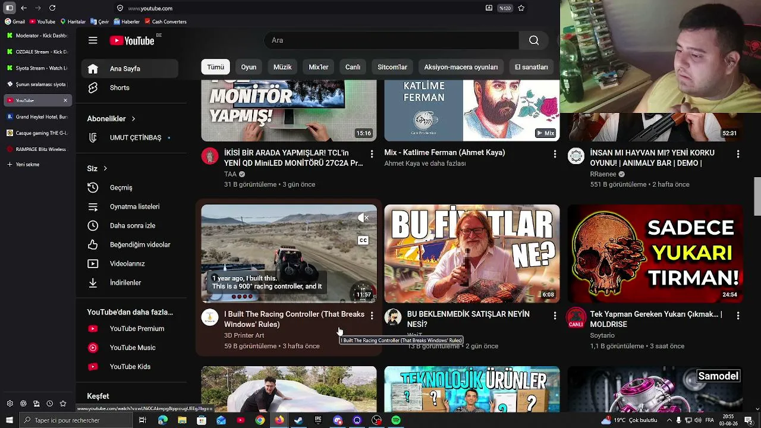
Task: Unmute the racing controller video preview
Action: [x=363, y=218]
